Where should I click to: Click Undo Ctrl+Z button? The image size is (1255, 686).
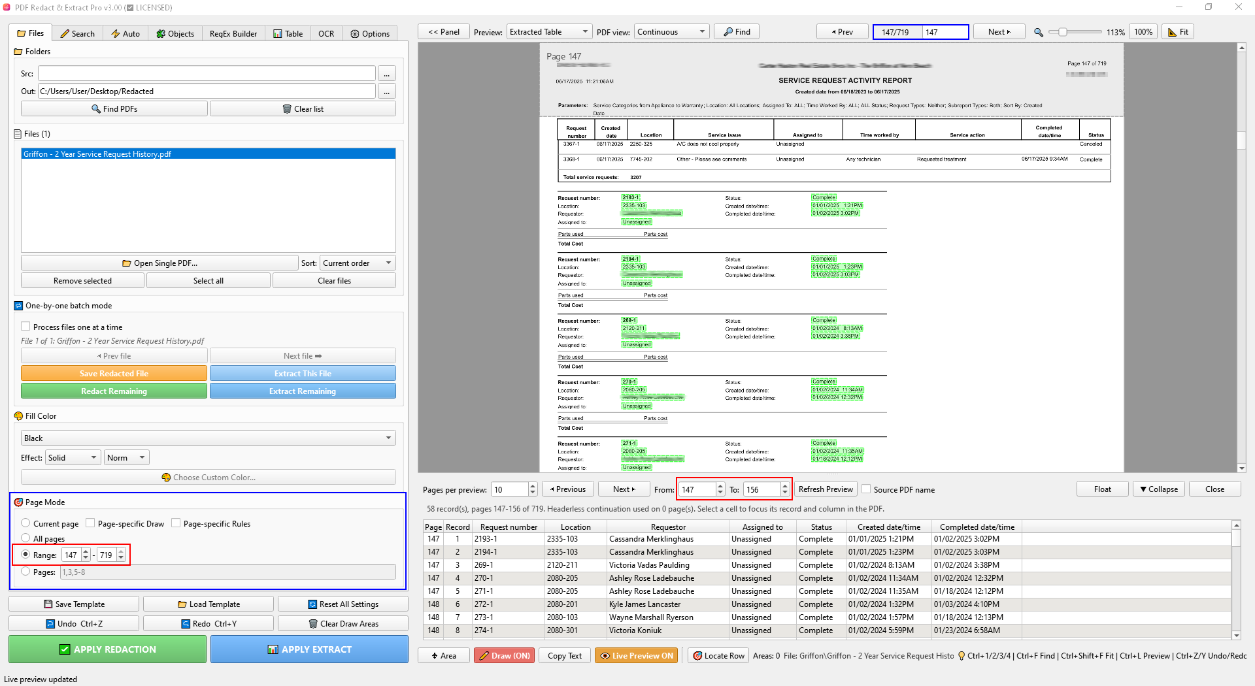(74, 624)
